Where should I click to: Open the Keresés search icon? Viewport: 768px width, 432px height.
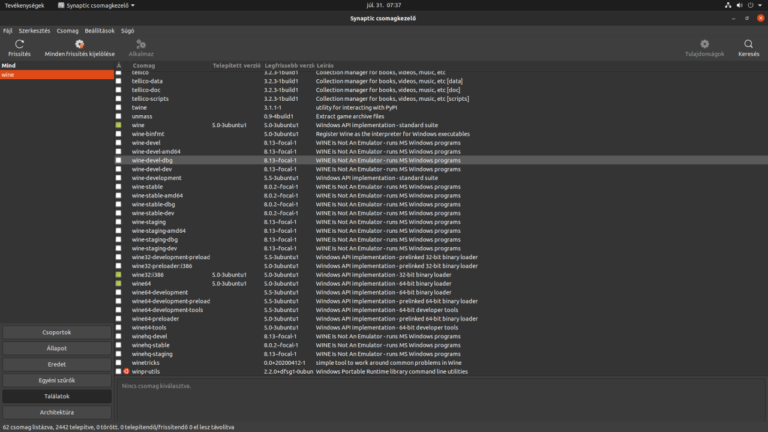click(748, 44)
